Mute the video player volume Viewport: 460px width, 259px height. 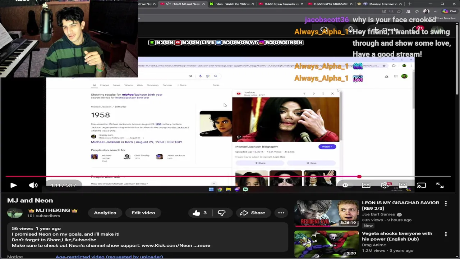coord(33,185)
